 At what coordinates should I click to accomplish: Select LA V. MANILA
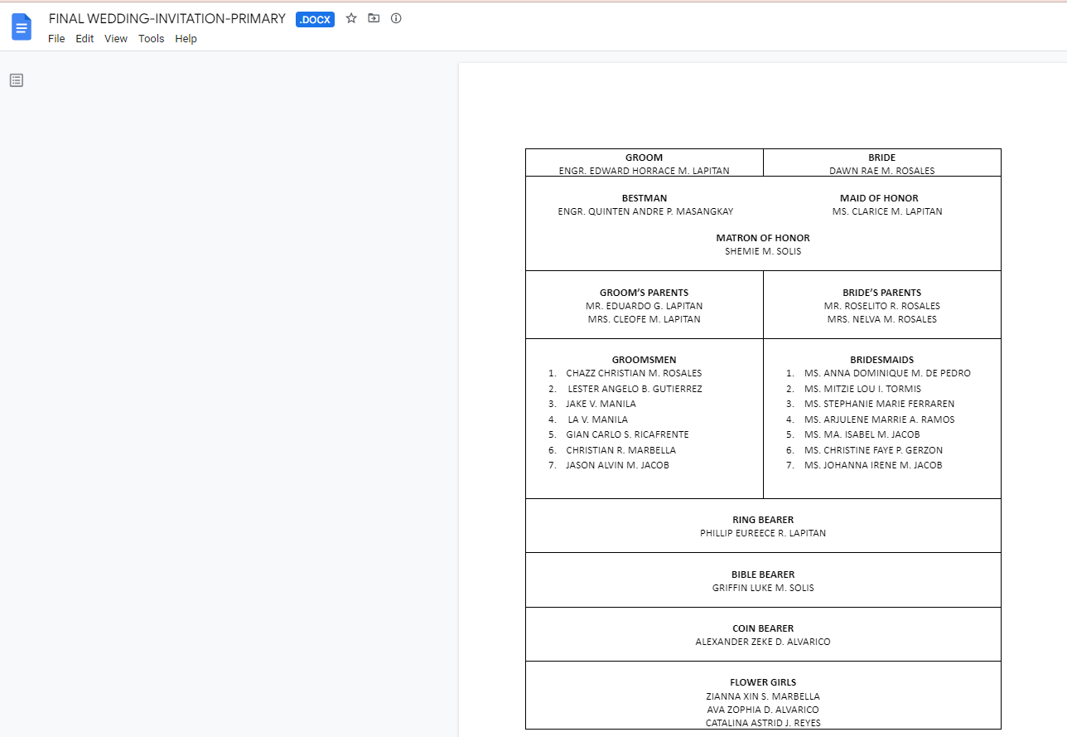tap(598, 419)
